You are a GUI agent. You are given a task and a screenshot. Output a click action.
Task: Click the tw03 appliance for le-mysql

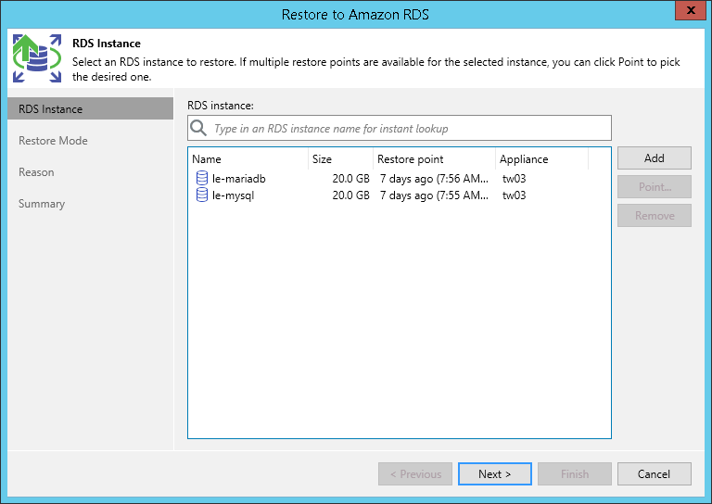(x=514, y=195)
